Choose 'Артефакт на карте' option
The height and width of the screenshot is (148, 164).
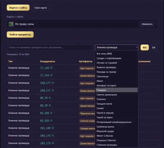[117, 86]
